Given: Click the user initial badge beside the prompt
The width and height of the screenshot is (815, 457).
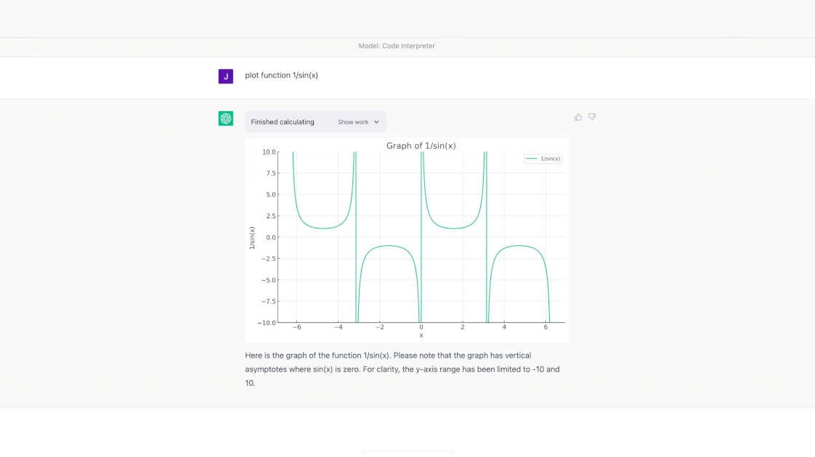Looking at the screenshot, I should pos(225,75).
